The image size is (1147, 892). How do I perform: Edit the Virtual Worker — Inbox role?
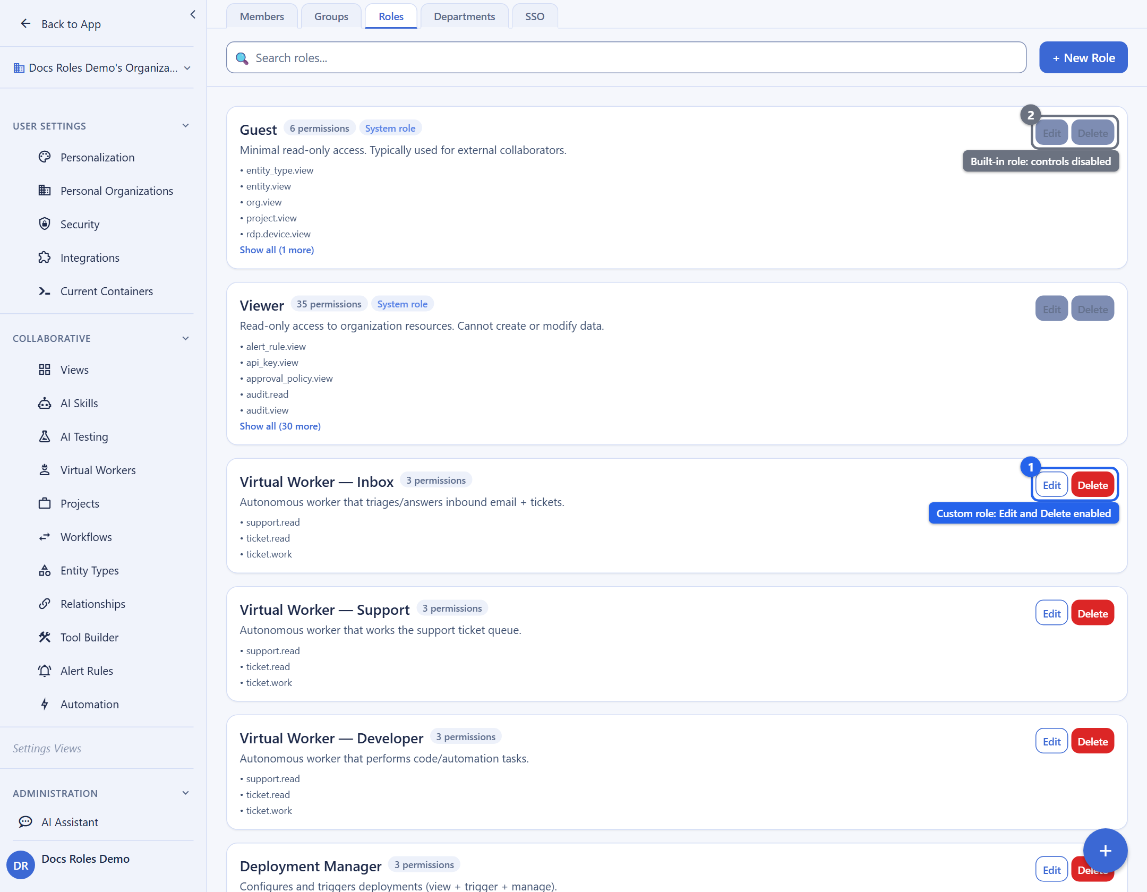pyautogui.click(x=1051, y=485)
